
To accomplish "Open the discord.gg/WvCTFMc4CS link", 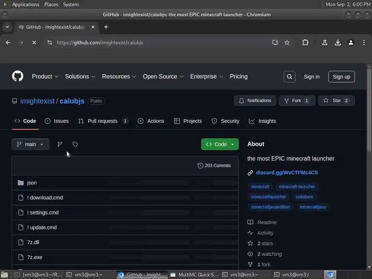I will 287,173.
